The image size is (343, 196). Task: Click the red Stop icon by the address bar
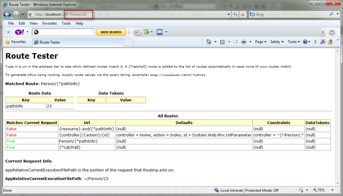(x=243, y=14)
